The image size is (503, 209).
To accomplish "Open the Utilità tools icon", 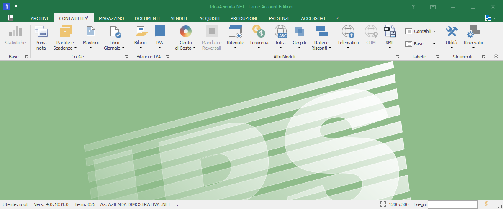I will coord(451,32).
